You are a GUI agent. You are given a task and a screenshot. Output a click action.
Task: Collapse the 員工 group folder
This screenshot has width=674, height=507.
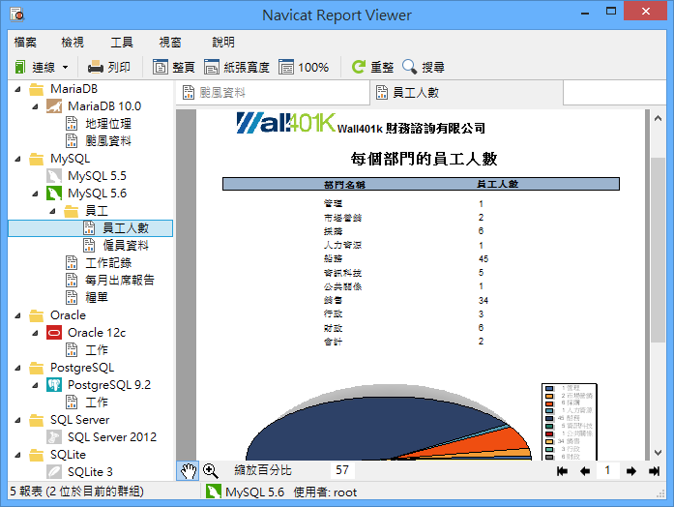pos(52,211)
